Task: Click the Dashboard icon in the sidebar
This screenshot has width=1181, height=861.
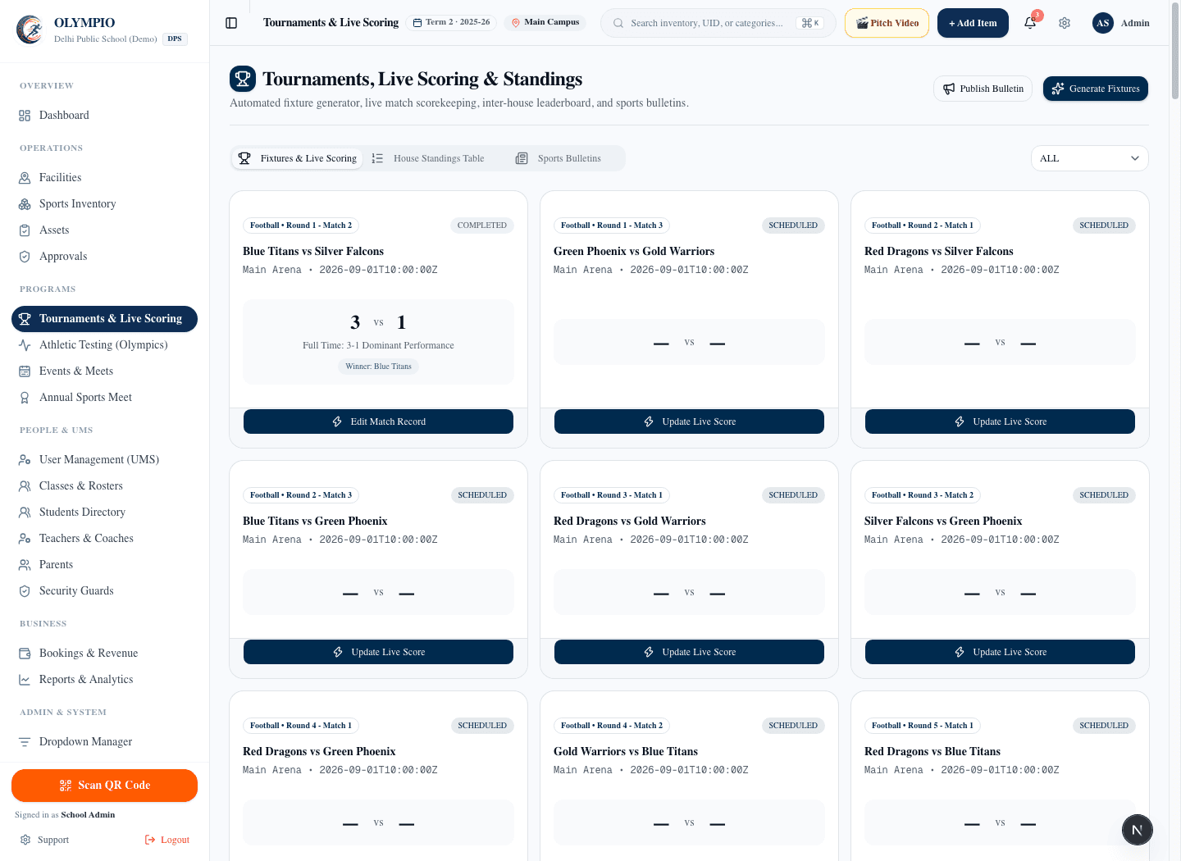Action: tap(25, 116)
